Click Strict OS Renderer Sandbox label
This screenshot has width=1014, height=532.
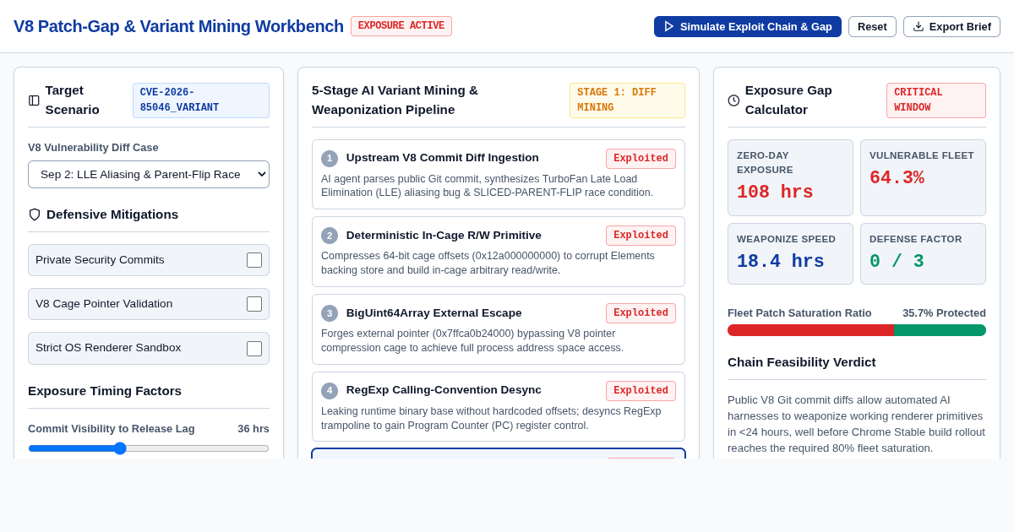(108, 348)
